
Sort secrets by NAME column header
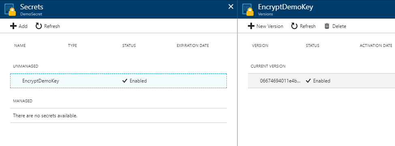20,45
